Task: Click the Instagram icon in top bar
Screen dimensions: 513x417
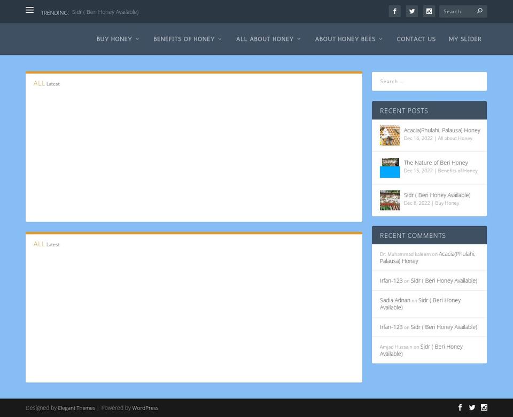Action: coord(429,11)
